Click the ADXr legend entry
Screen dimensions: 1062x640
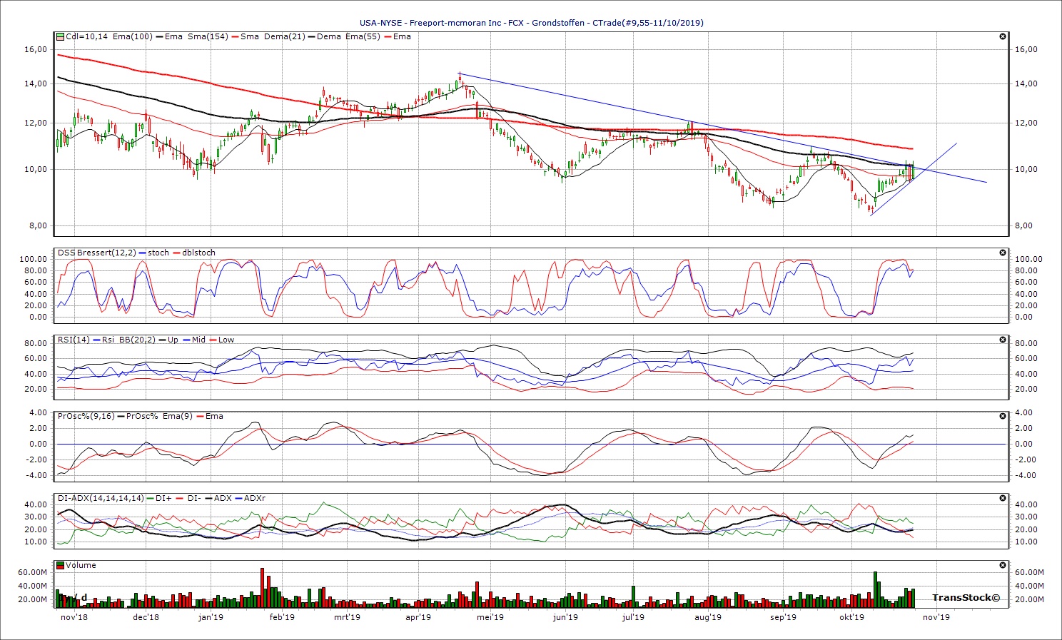249,498
